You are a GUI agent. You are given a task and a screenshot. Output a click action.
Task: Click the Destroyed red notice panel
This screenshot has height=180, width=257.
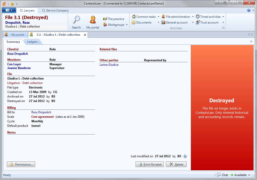click(x=222, y=108)
